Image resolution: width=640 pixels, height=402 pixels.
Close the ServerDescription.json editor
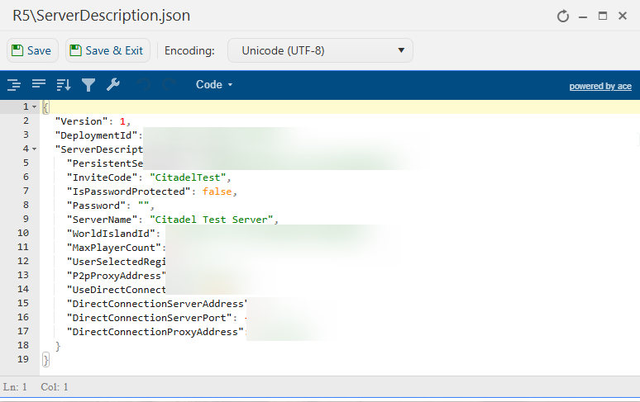(623, 16)
